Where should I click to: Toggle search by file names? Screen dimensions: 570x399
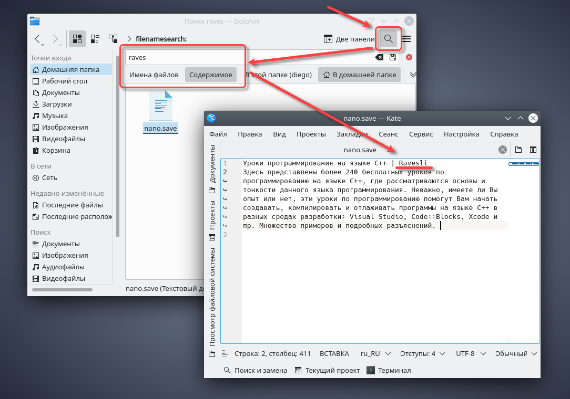(155, 75)
